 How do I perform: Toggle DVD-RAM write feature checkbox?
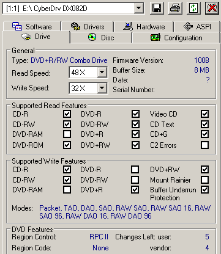[67, 190]
